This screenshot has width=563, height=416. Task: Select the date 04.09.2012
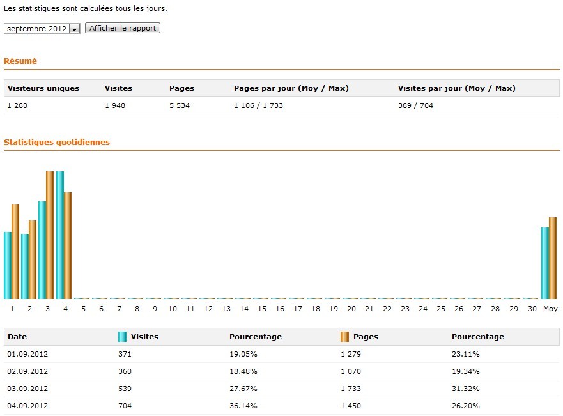(27, 406)
